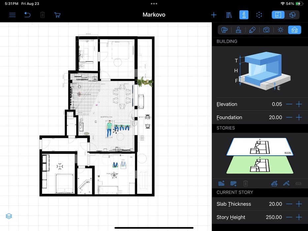
Task: Select the double bed in bottom-left bedroom
Action: [65, 183]
